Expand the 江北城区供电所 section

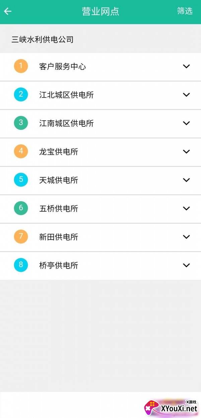(x=187, y=94)
